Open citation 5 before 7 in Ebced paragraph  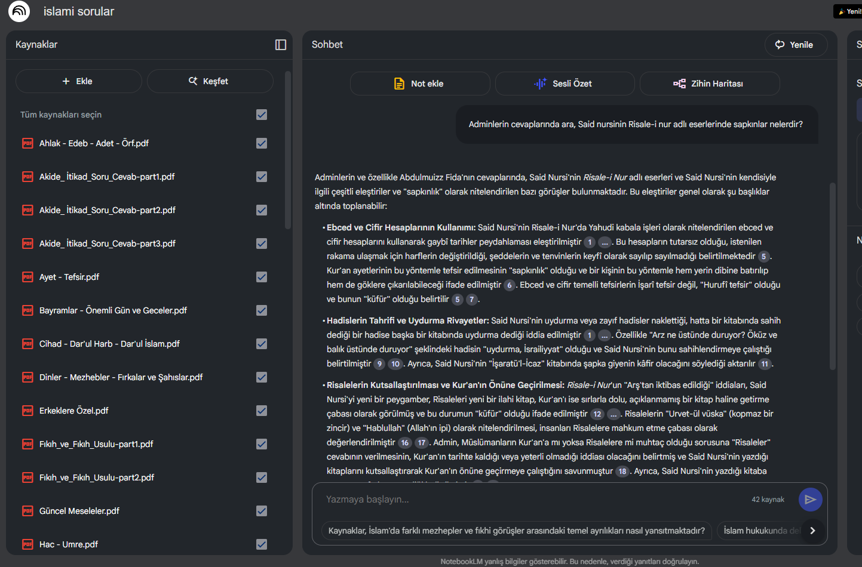click(457, 300)
